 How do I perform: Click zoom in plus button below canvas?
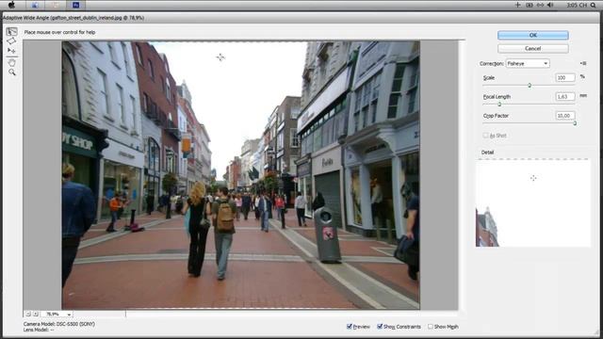click(x=36, y=314)
